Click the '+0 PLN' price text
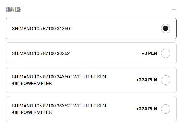This screenshot has height=125, width=183. coord(149,54)
